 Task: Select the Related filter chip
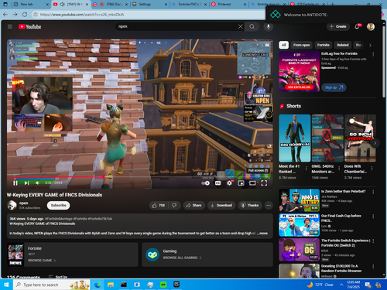(x=343, y=45)
